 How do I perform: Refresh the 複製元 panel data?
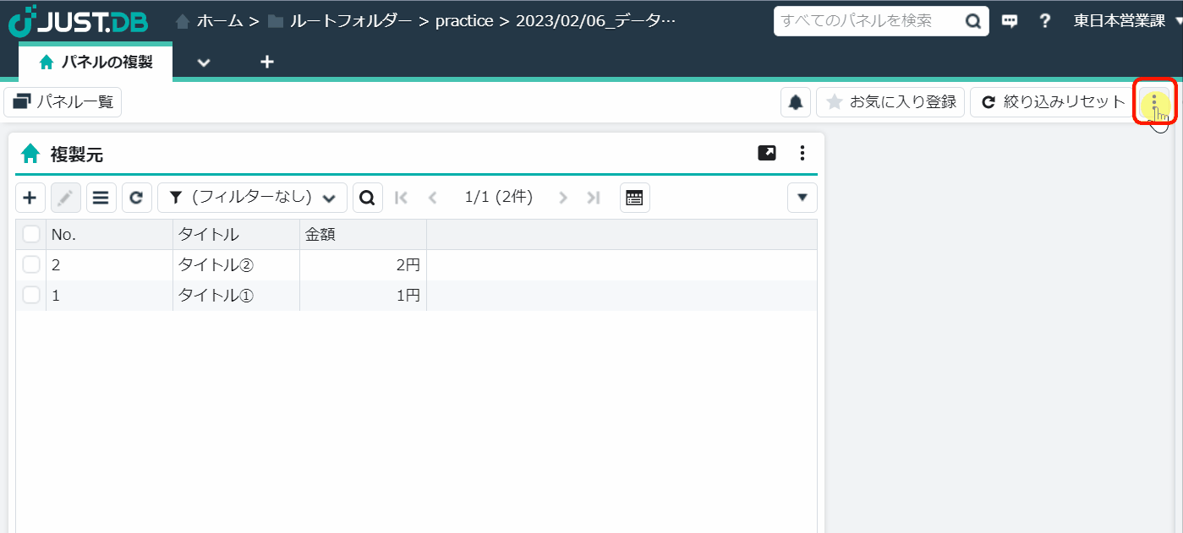(136, 197)
